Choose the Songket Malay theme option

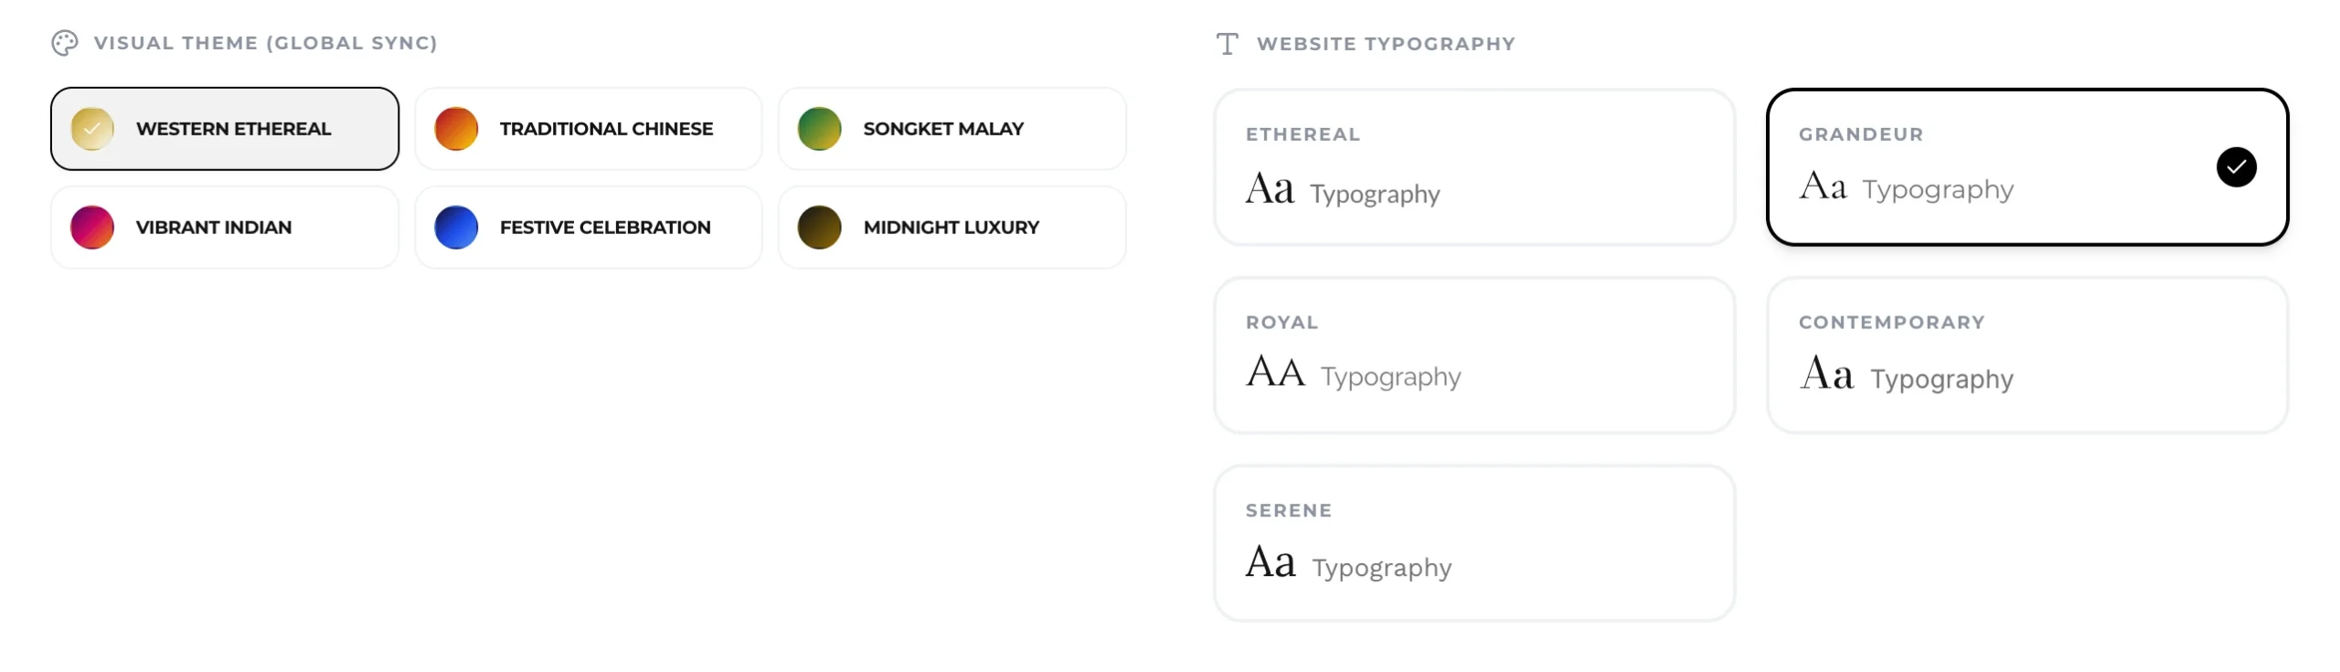[951, 129]
